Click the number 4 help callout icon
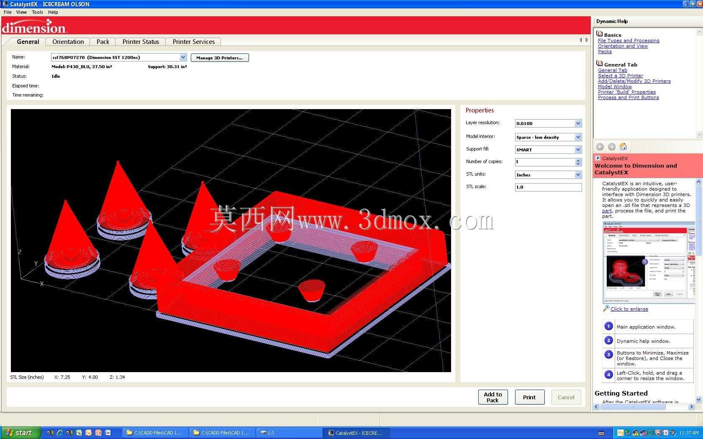Image resolution: width=703 pixels, height=439 pixels. [x=609, y=375]
